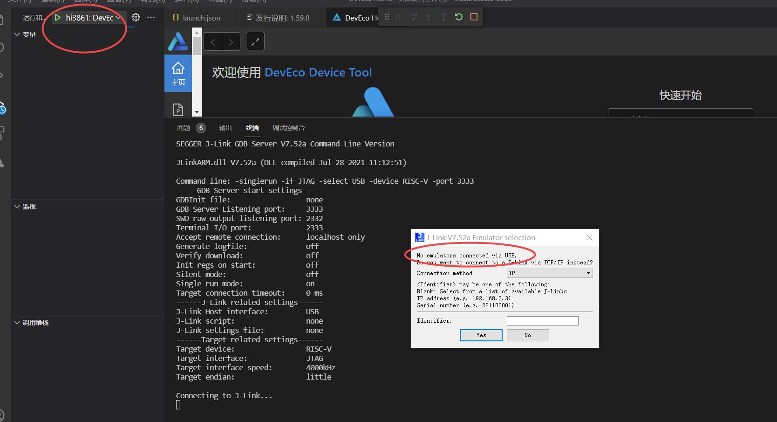Close the J-Link Emulator selection dialog
This screenshot has height=422, width=777.
point(589,237)
